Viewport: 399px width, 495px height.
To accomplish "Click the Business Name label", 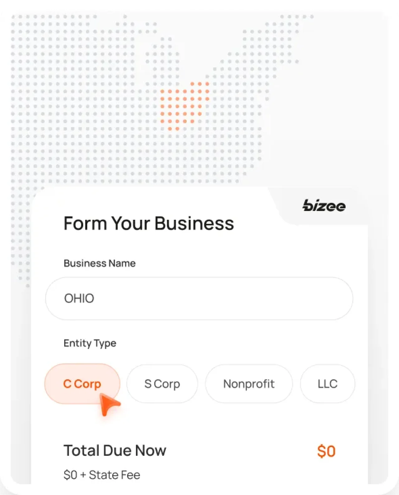I will (x=99, y=263).
